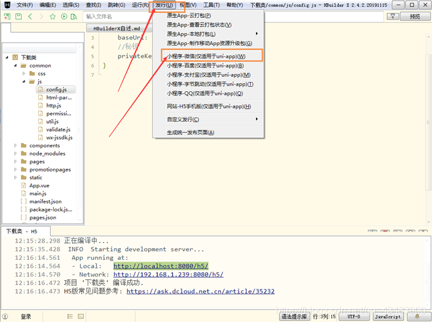Click the 行:3列:15 position indicator
This screenshot has width=432, height=322.
[324, 316]
